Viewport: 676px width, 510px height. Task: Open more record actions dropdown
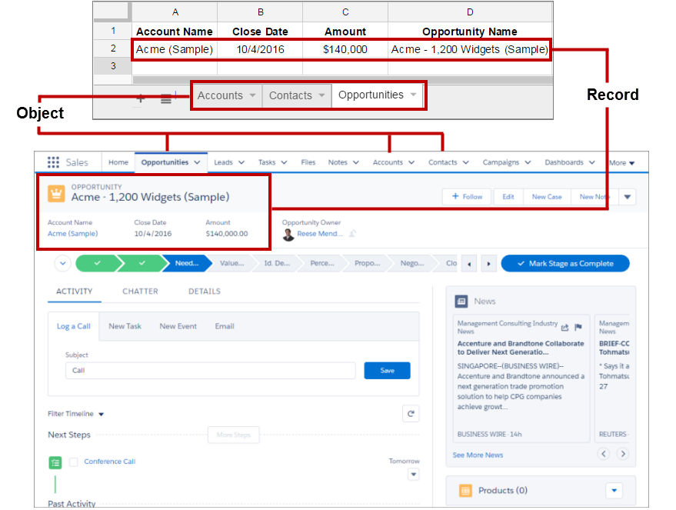click(x=628, y=197)
